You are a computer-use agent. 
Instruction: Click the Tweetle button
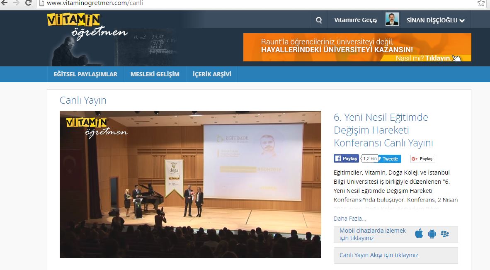[x=390, y=159]
